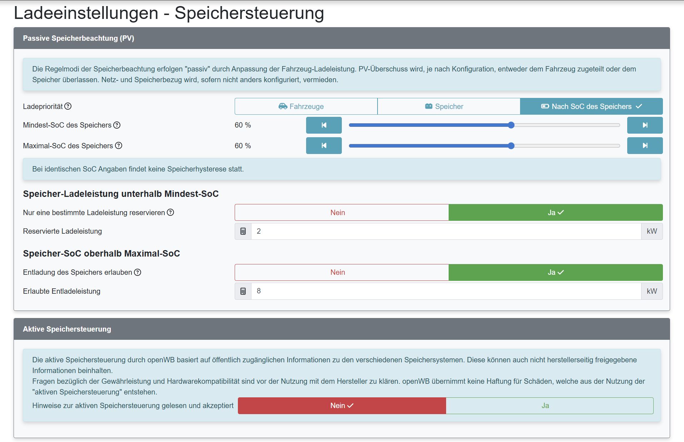Click calculator icon beside Reservierte Ladeleistung field
684x442 pixels.
click(243, 231)
